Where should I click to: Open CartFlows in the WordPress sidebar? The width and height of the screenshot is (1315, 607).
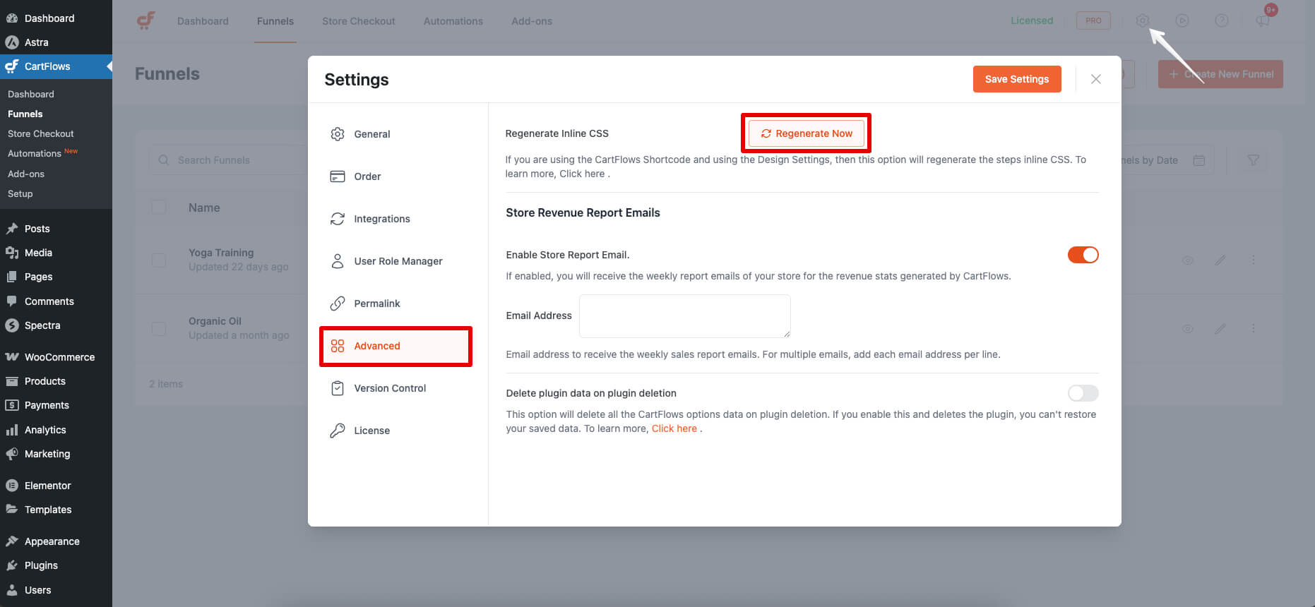click(x=56, y=66)
